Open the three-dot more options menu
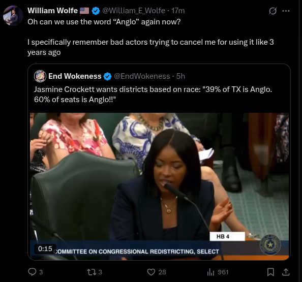Image resolution: width=302 pixels, height=282 pixels. click(286, 11)
